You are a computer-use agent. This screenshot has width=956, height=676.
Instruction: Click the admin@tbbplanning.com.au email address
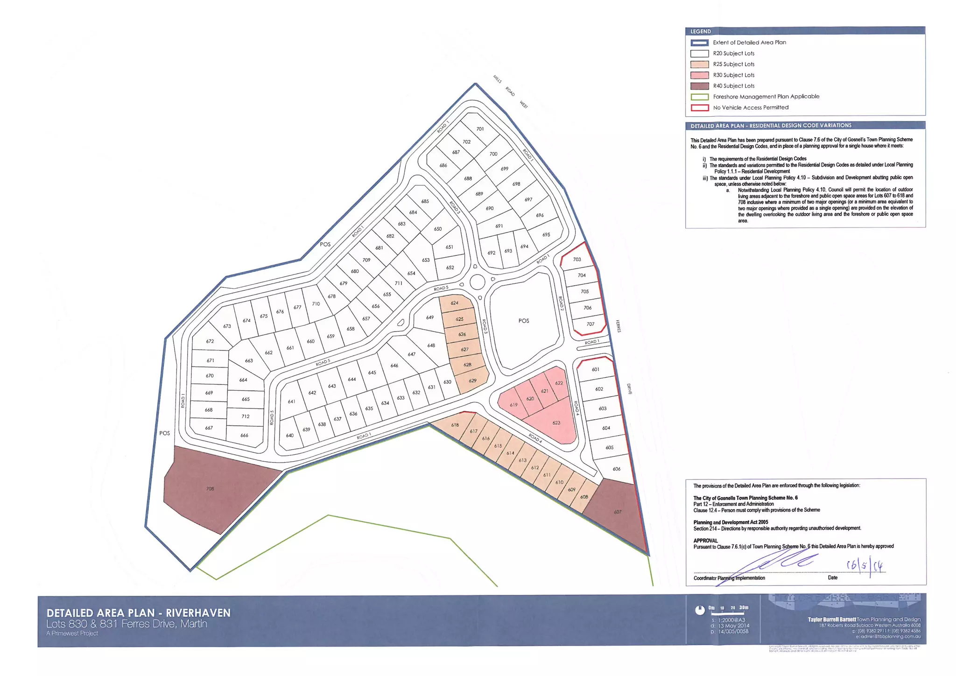coord(888,636)
